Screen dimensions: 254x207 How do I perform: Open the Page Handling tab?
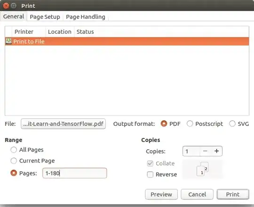86,17
